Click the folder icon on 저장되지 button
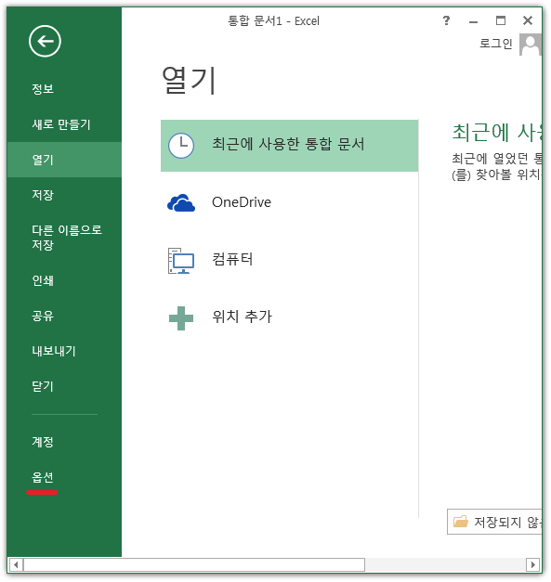Viewport: 551px width, 582px height. 461,522
